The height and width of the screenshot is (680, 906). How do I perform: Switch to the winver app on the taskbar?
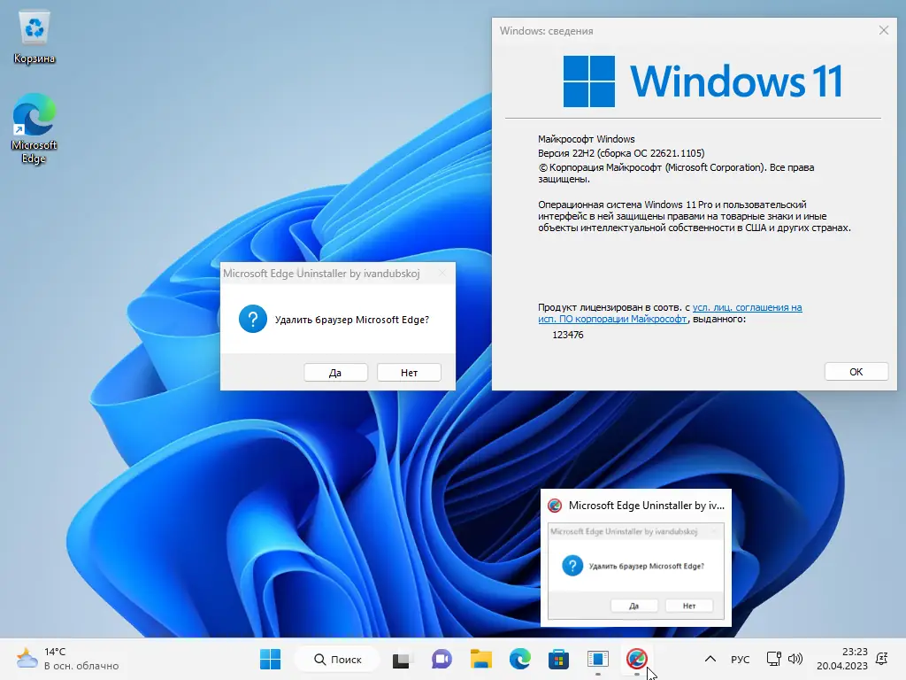(x=598, y=659)
